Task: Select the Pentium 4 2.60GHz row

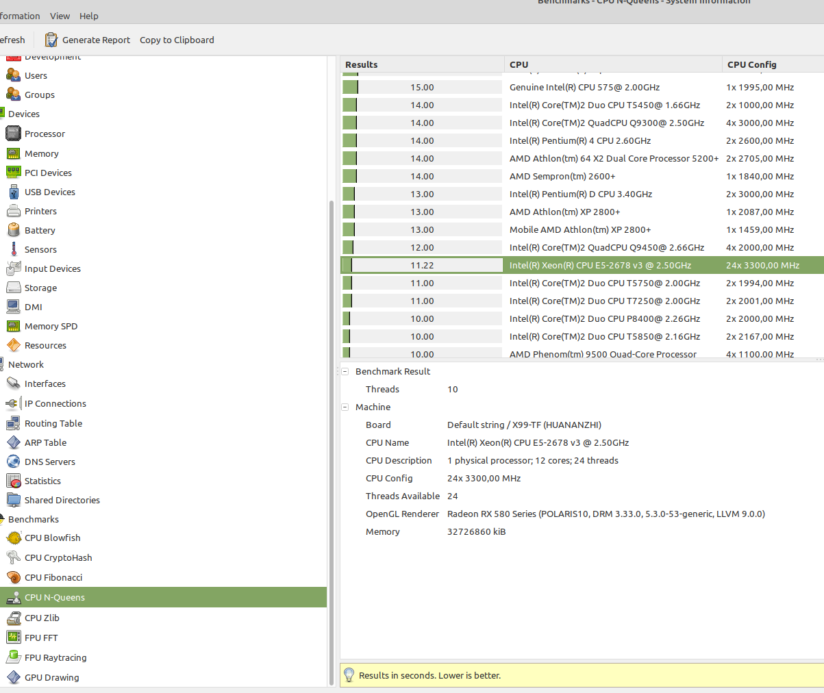Action: 582,140
